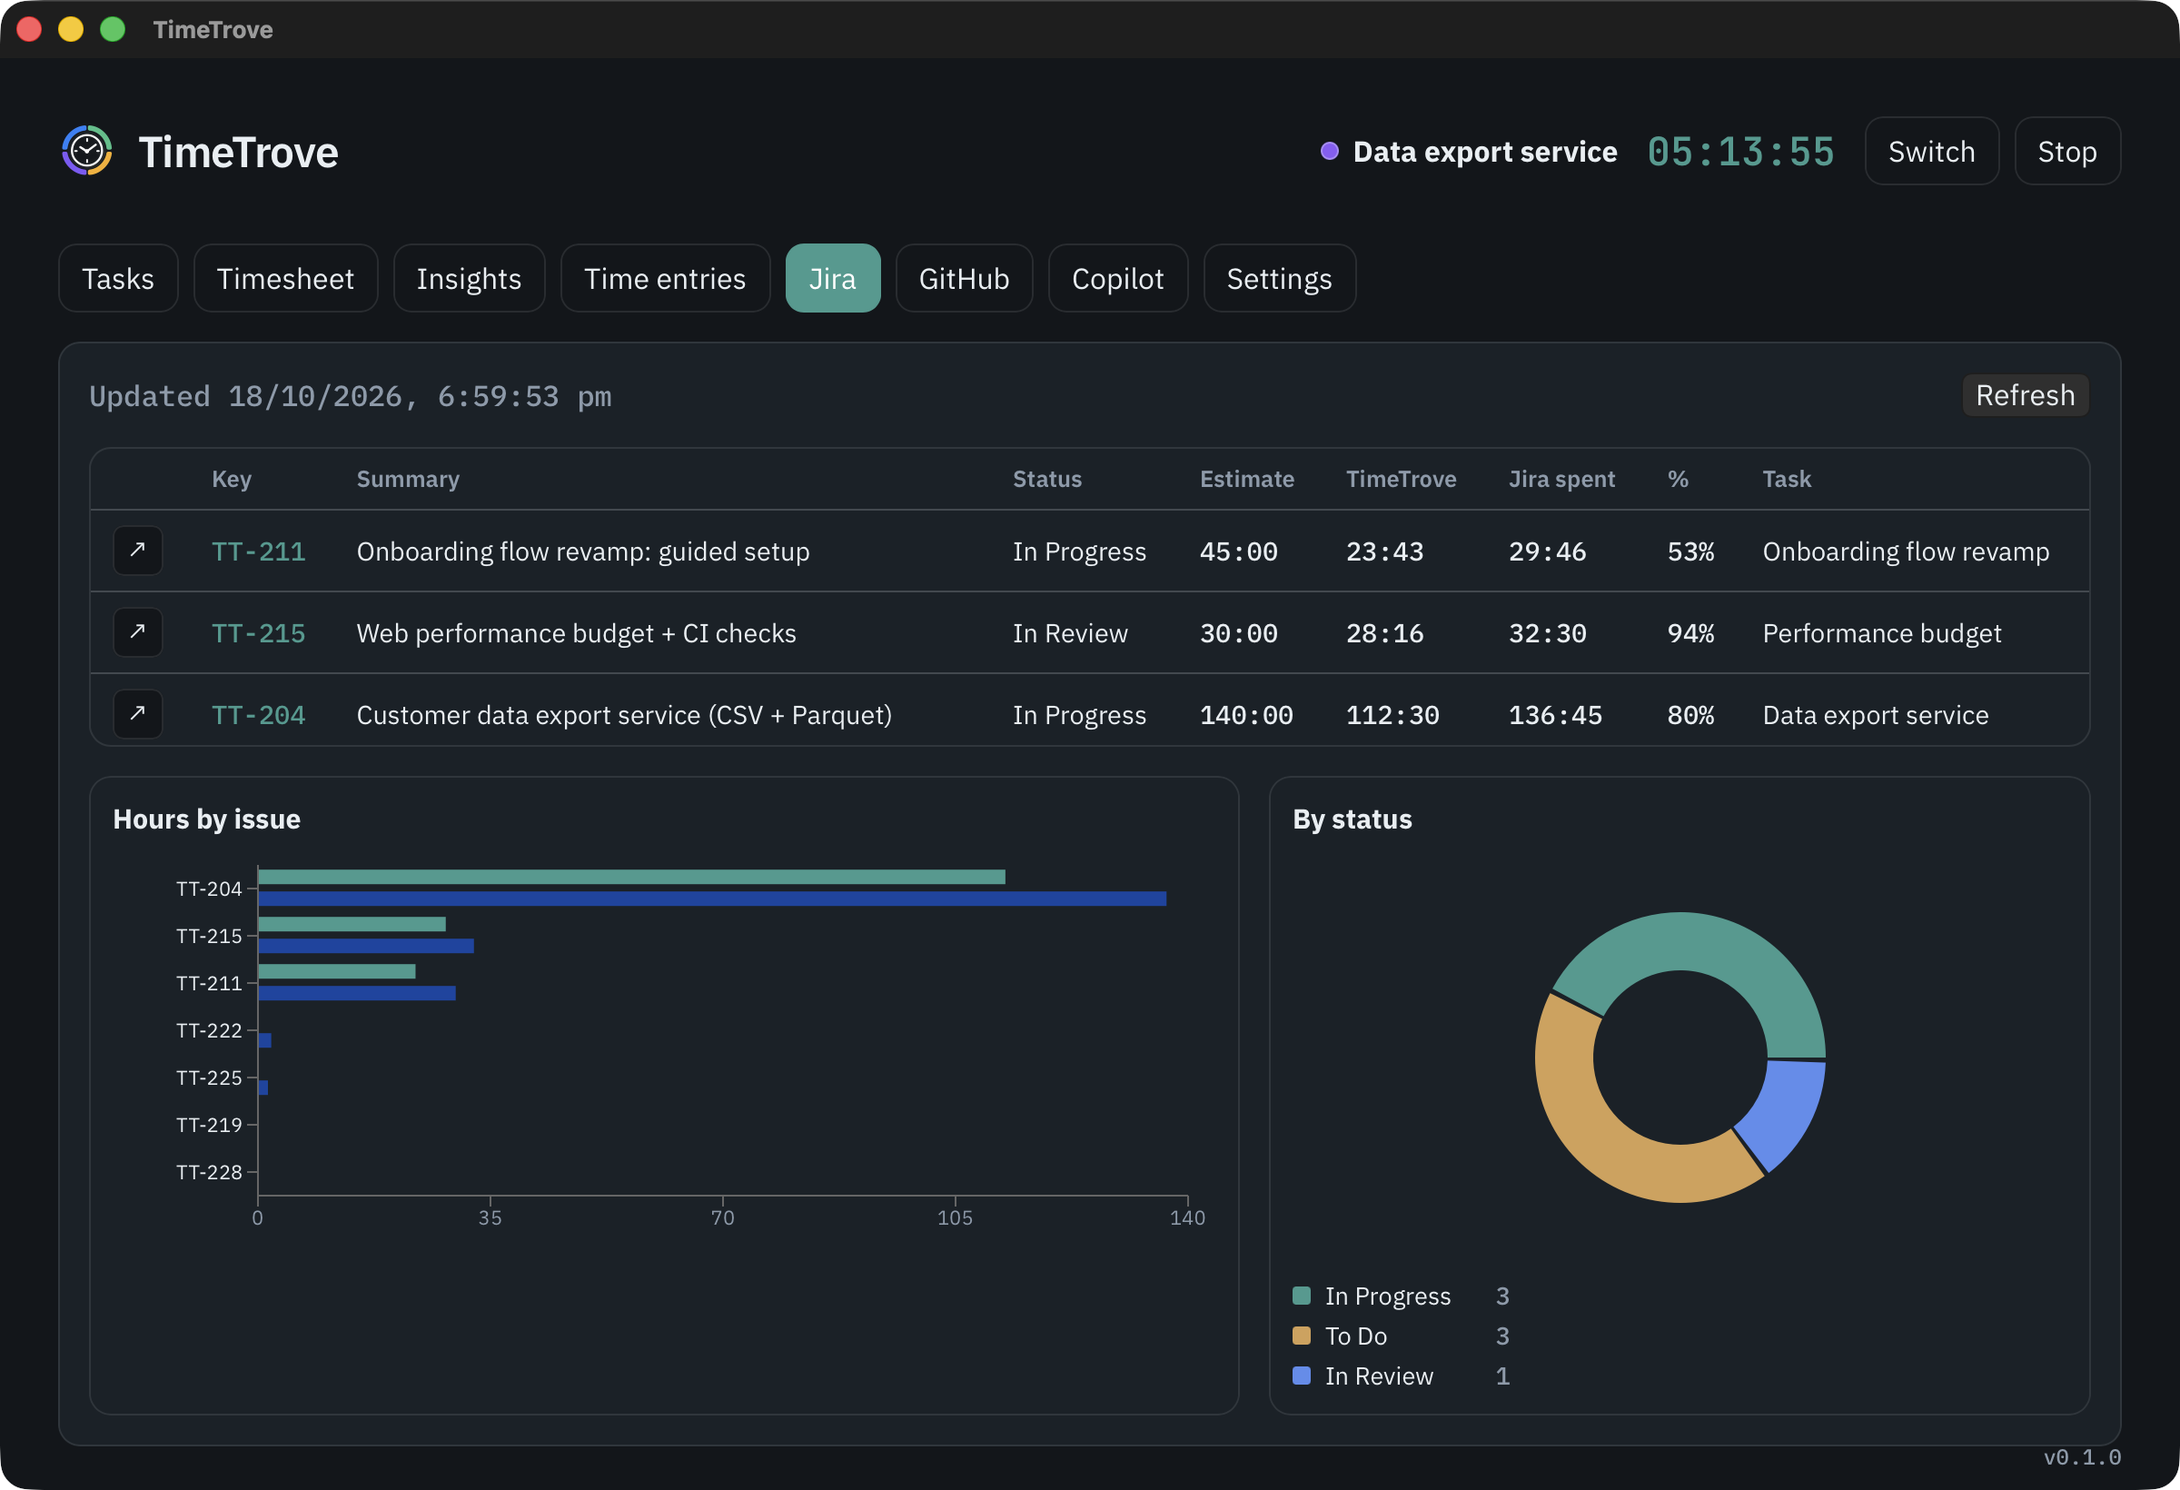
Task: Click the 'In Review' status of TT-215
Action: coord(1069,633)
